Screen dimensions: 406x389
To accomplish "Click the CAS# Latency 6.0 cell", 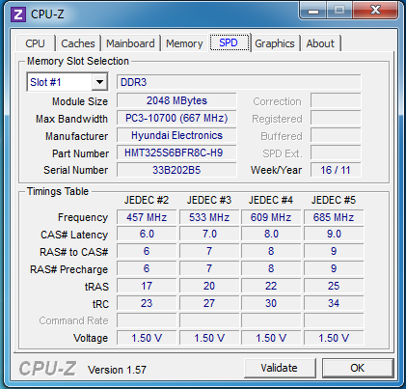I will 147,234.
